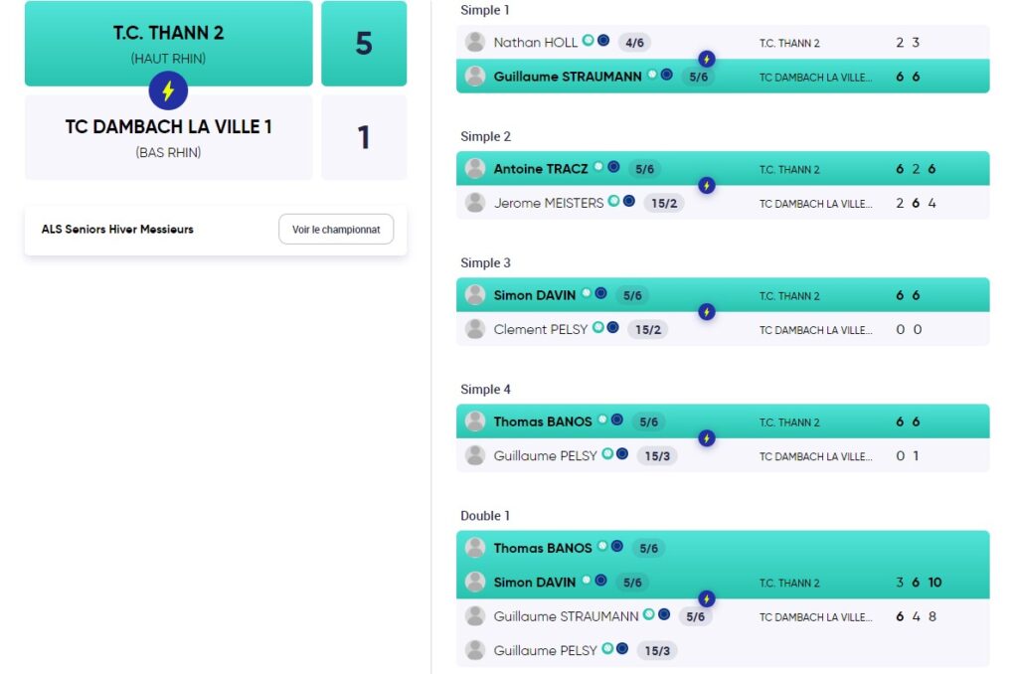The height and width of the screenshot is (674, 1018).
Task: Click the lightning icon in Simple 4 match
Action: click(x=707, y=438)
